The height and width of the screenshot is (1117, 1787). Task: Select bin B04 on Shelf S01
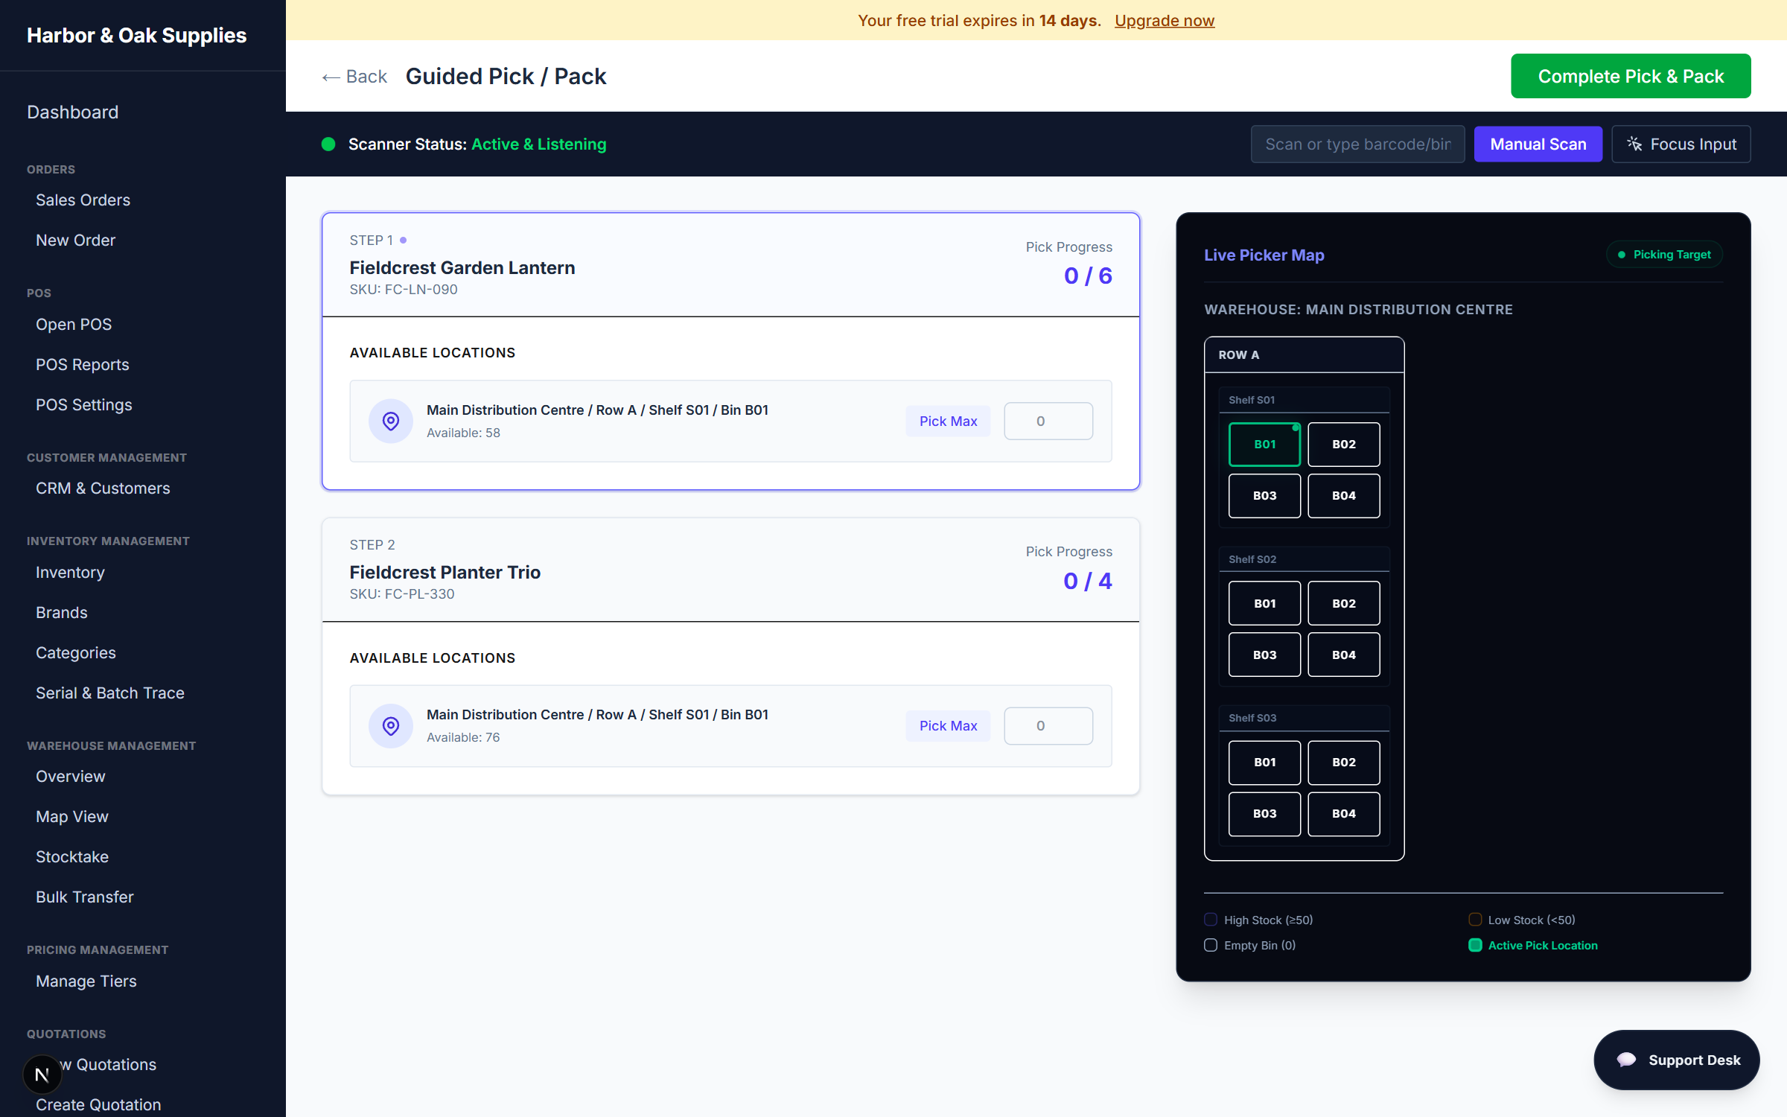[x=1344, y=496]
